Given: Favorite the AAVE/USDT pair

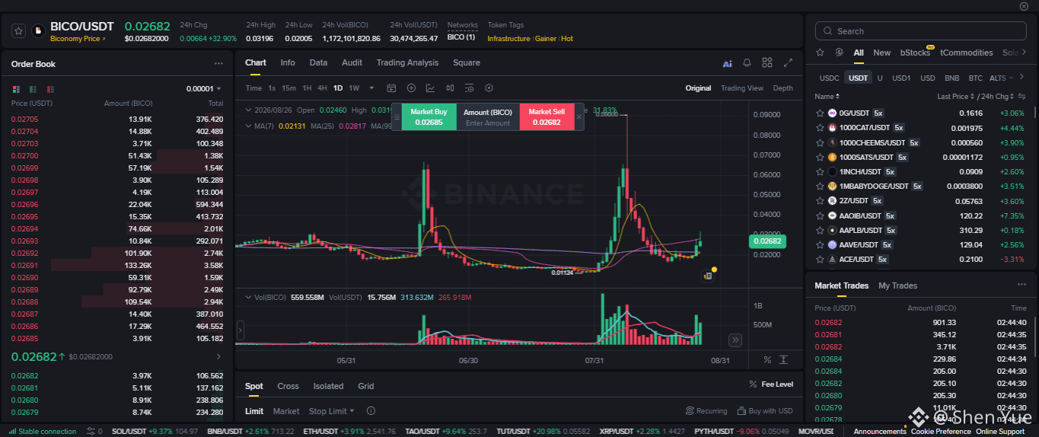Looking at the screenshot, I should click(820, 245).
